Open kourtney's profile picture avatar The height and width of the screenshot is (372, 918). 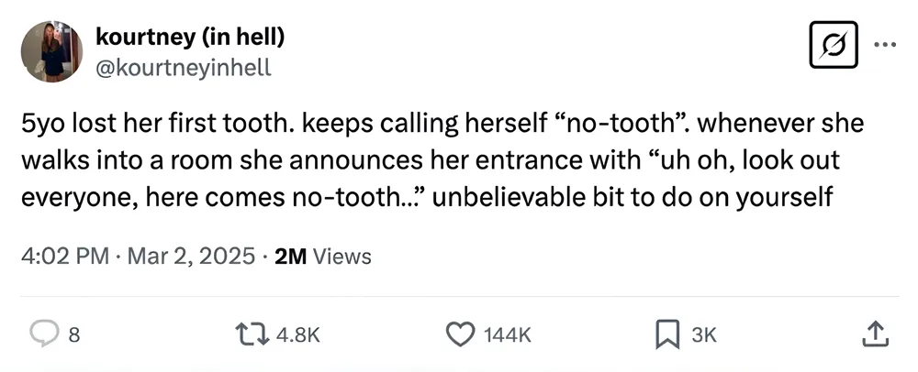52,52
